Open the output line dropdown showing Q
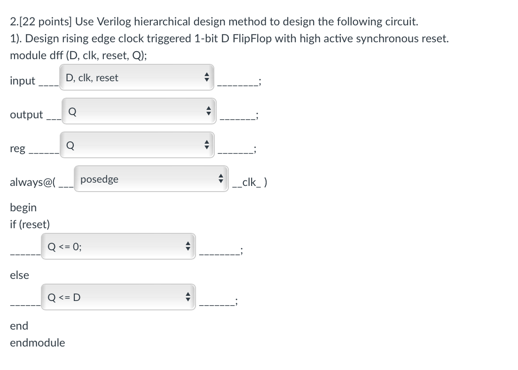Screen dimensions: 518x370 tap(139, 111)
